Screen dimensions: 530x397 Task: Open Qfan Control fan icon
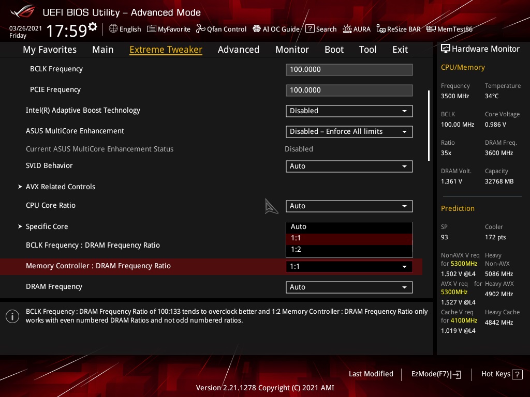(200, 29)
